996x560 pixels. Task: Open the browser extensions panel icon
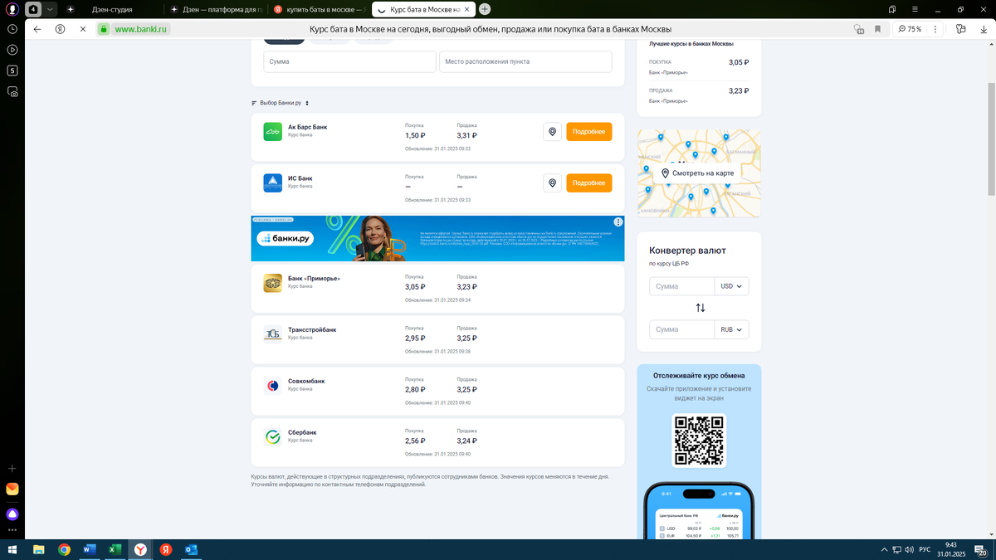[960, 28]
